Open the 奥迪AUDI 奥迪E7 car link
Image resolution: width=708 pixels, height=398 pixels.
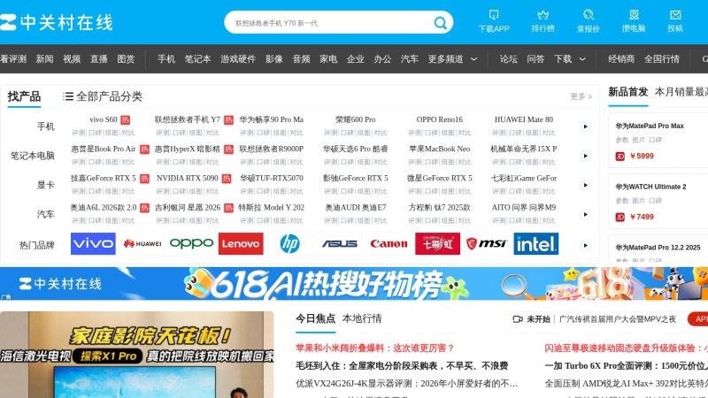pyautogui.click(x=356, y=208)
